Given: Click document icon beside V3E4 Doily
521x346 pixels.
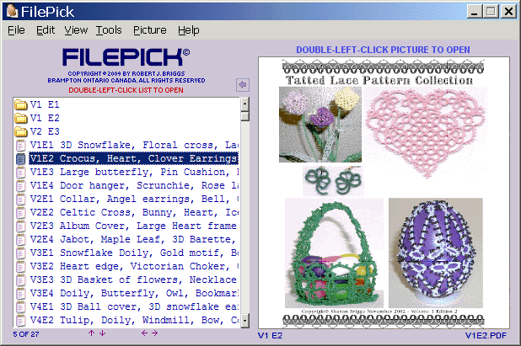Looking at the screenshot, I should (20, 294).
